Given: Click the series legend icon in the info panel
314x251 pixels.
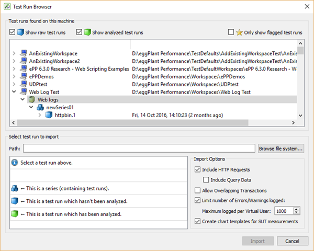Looking at the screenshot, I should [x=15, y=188].
